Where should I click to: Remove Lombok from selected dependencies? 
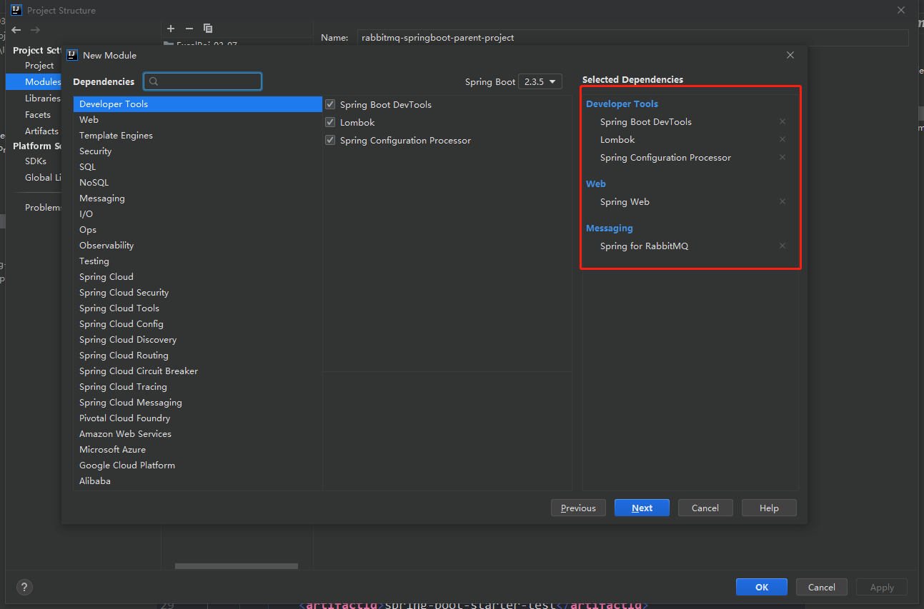(x=783, y=140)
